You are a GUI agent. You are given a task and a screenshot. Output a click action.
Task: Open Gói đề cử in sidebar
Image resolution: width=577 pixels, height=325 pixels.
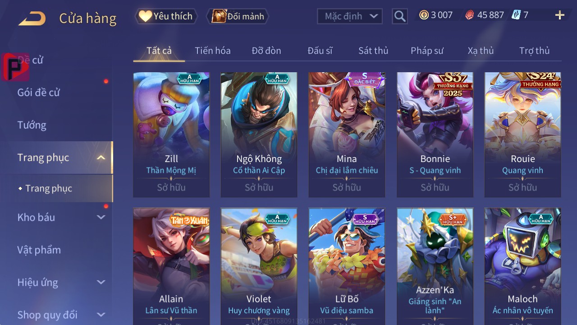(39, 93)
